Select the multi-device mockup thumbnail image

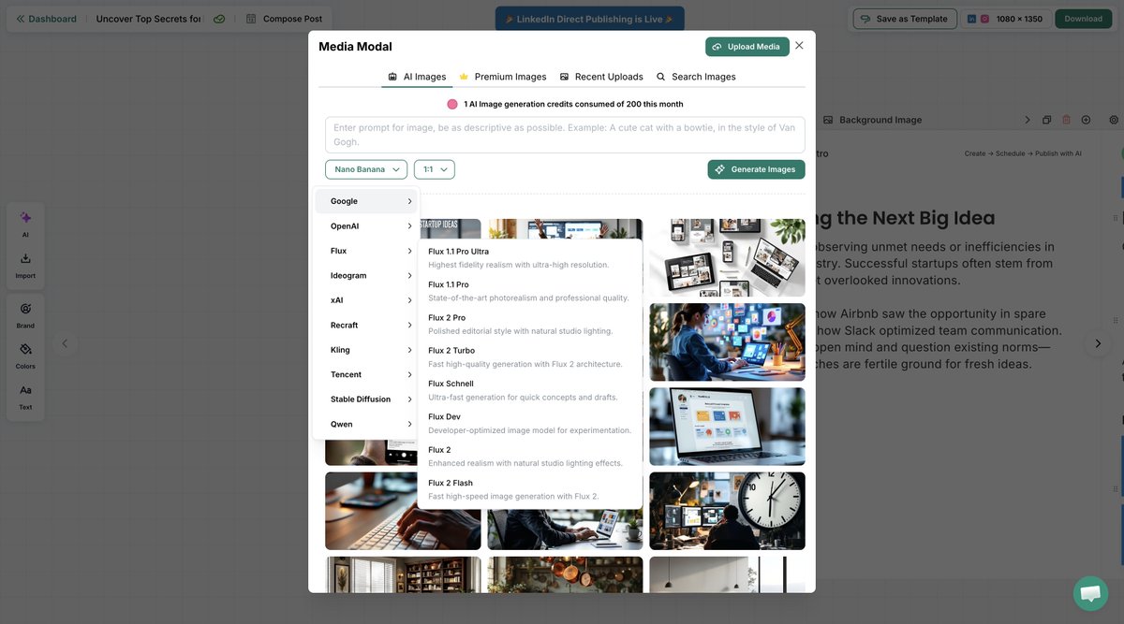coord(727,257)
